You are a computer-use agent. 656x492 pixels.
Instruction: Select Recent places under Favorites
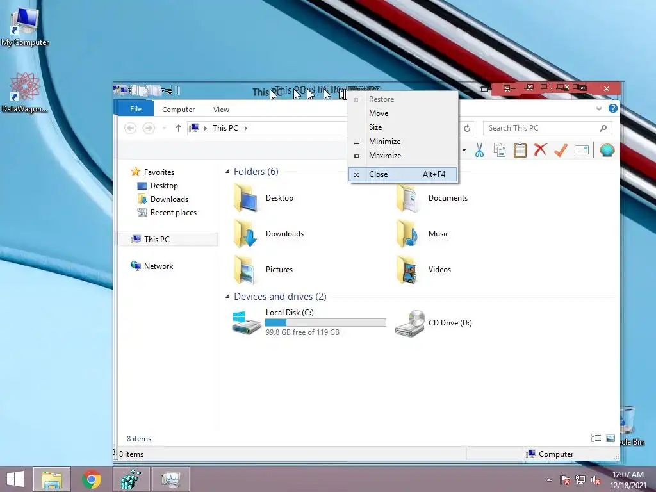(173, 213)
